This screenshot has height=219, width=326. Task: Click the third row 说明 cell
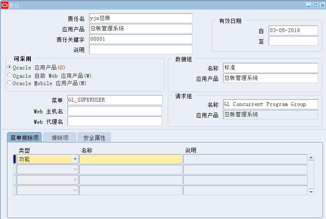pos(245,180)
